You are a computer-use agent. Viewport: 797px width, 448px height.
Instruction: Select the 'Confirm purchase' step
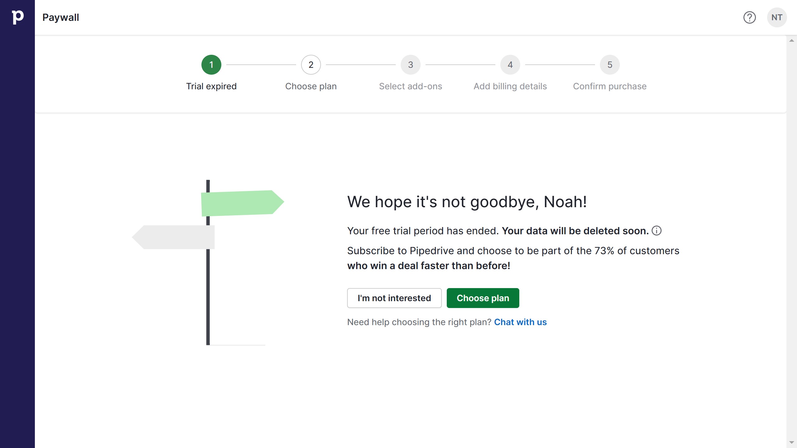click(x=609, y=86)
